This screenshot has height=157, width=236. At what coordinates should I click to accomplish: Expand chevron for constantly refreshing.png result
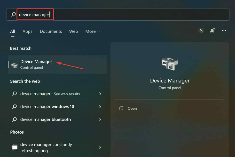(x=100, y=147)
